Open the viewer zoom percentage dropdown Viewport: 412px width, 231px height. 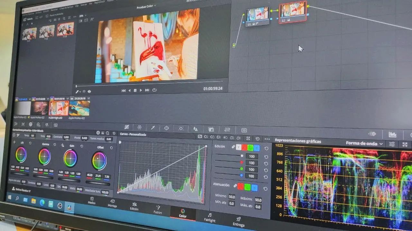(x=82, y=16)
